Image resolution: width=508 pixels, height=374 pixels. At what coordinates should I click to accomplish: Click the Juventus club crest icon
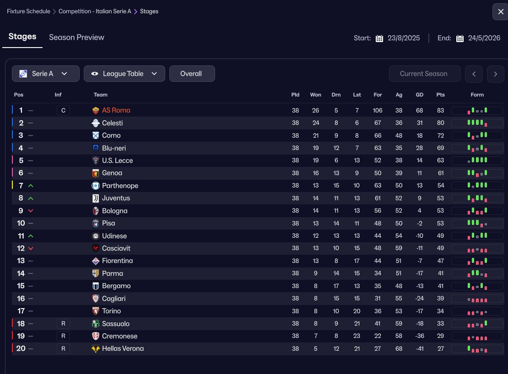click(x=96, y=198)
